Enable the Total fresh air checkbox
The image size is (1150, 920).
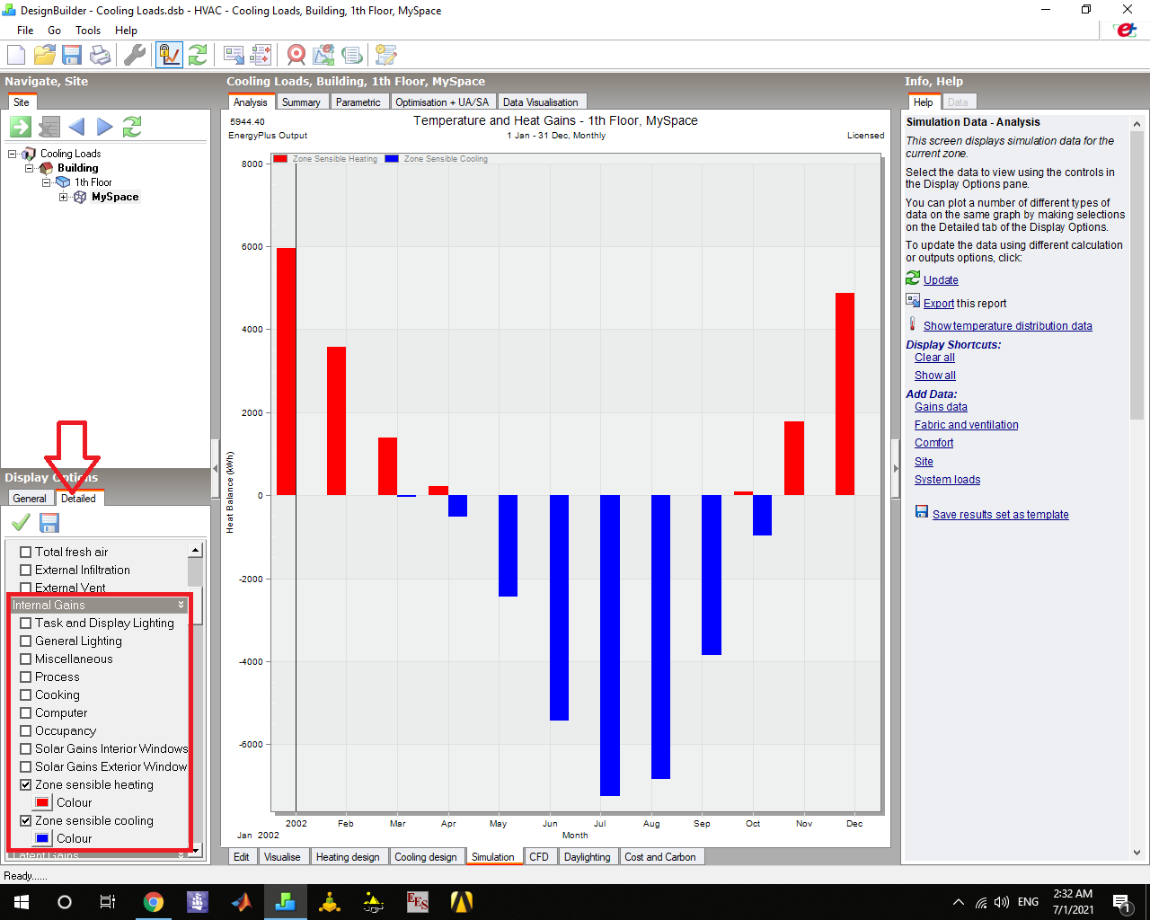(26, 552)
